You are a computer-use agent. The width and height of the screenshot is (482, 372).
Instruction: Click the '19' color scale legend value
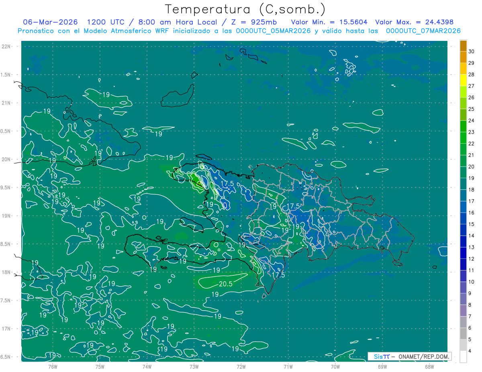(x=472, y=178)
